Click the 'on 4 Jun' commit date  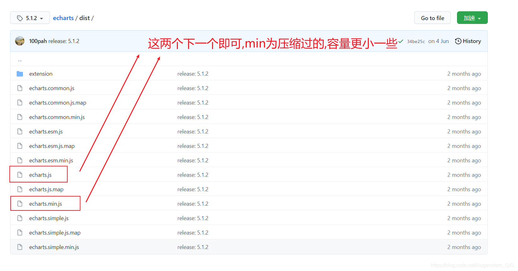pyautogui.click(x=438, y=41)
